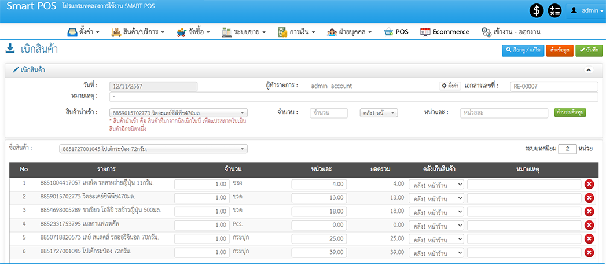Viewport: 606px width, 265px height.
Task: Open warehouse dropdown for โปเต้กระป๋อง row
Action: (436, 252)
